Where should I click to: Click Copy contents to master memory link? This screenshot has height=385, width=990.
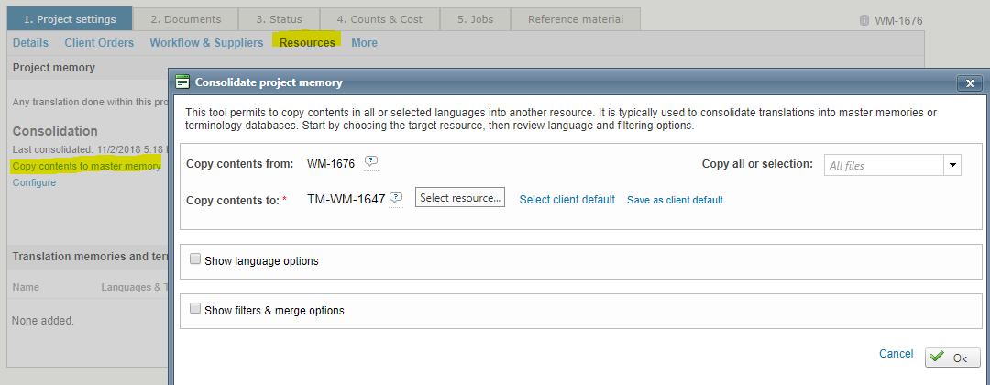click(x=86, y=166)
